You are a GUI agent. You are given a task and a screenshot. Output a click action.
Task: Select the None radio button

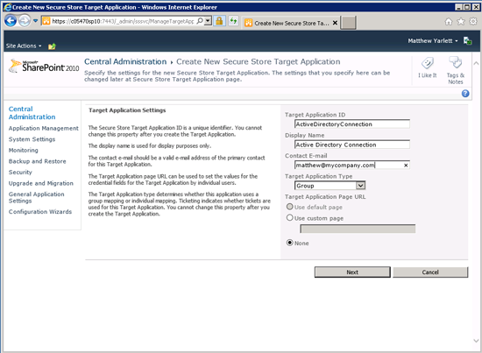[289, 243]
